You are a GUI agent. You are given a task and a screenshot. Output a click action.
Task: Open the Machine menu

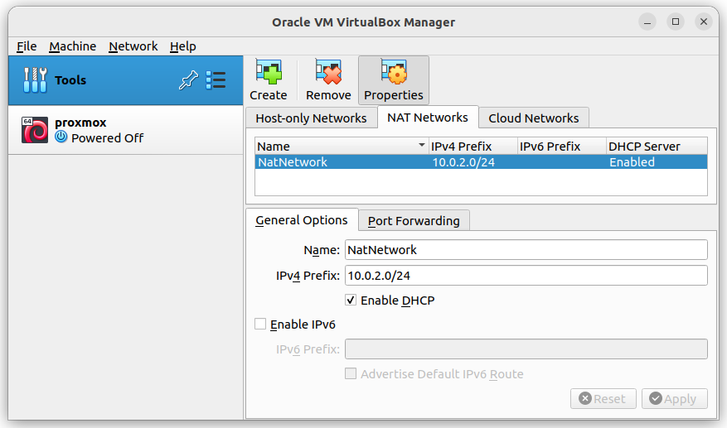coord(72,46)
